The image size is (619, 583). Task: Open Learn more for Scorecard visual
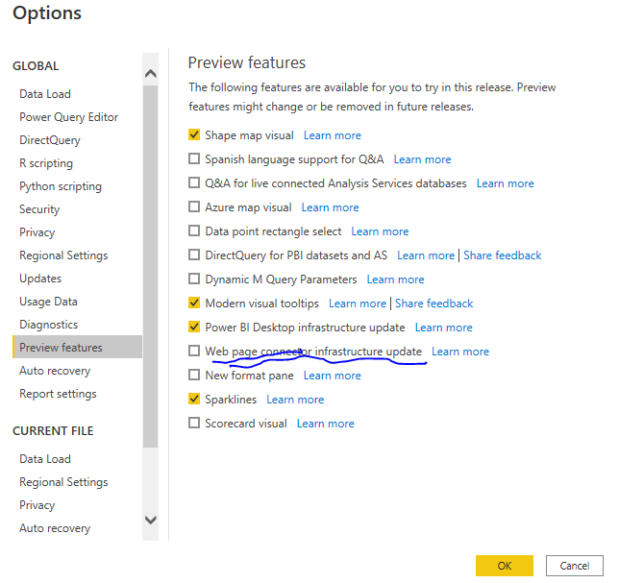point(326,424)
